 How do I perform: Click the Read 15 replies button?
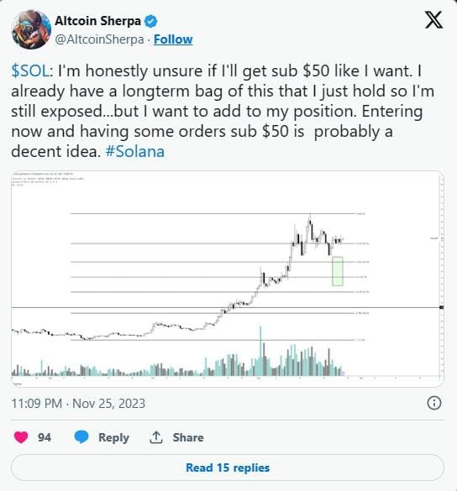tap(228, 467)
